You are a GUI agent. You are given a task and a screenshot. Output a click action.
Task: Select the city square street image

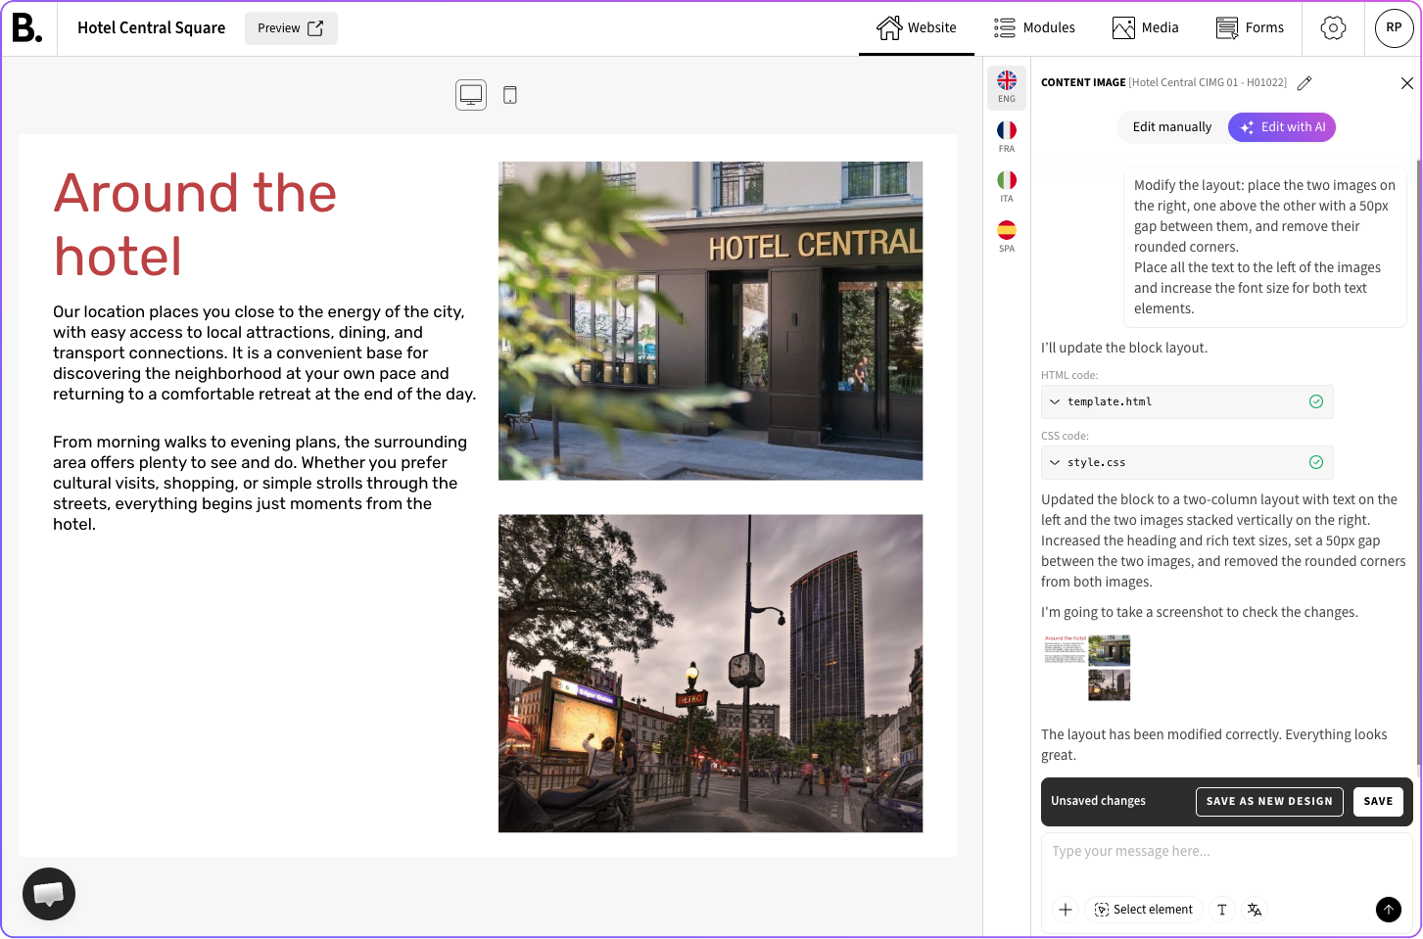710,674
